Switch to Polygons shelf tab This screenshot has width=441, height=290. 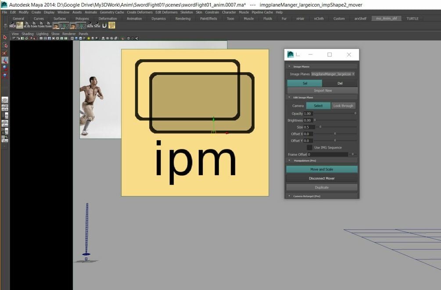pyautogui.click(x=82, y=18)
